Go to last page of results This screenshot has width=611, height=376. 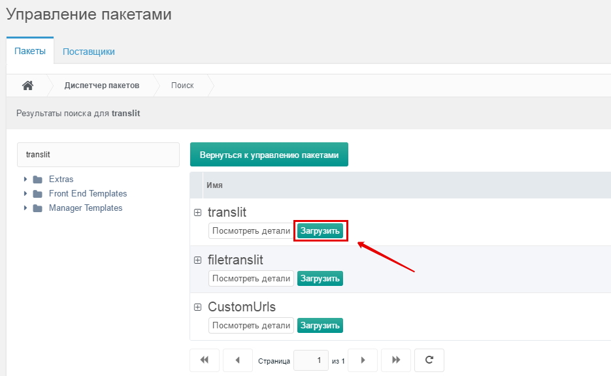tap(396, 360)
